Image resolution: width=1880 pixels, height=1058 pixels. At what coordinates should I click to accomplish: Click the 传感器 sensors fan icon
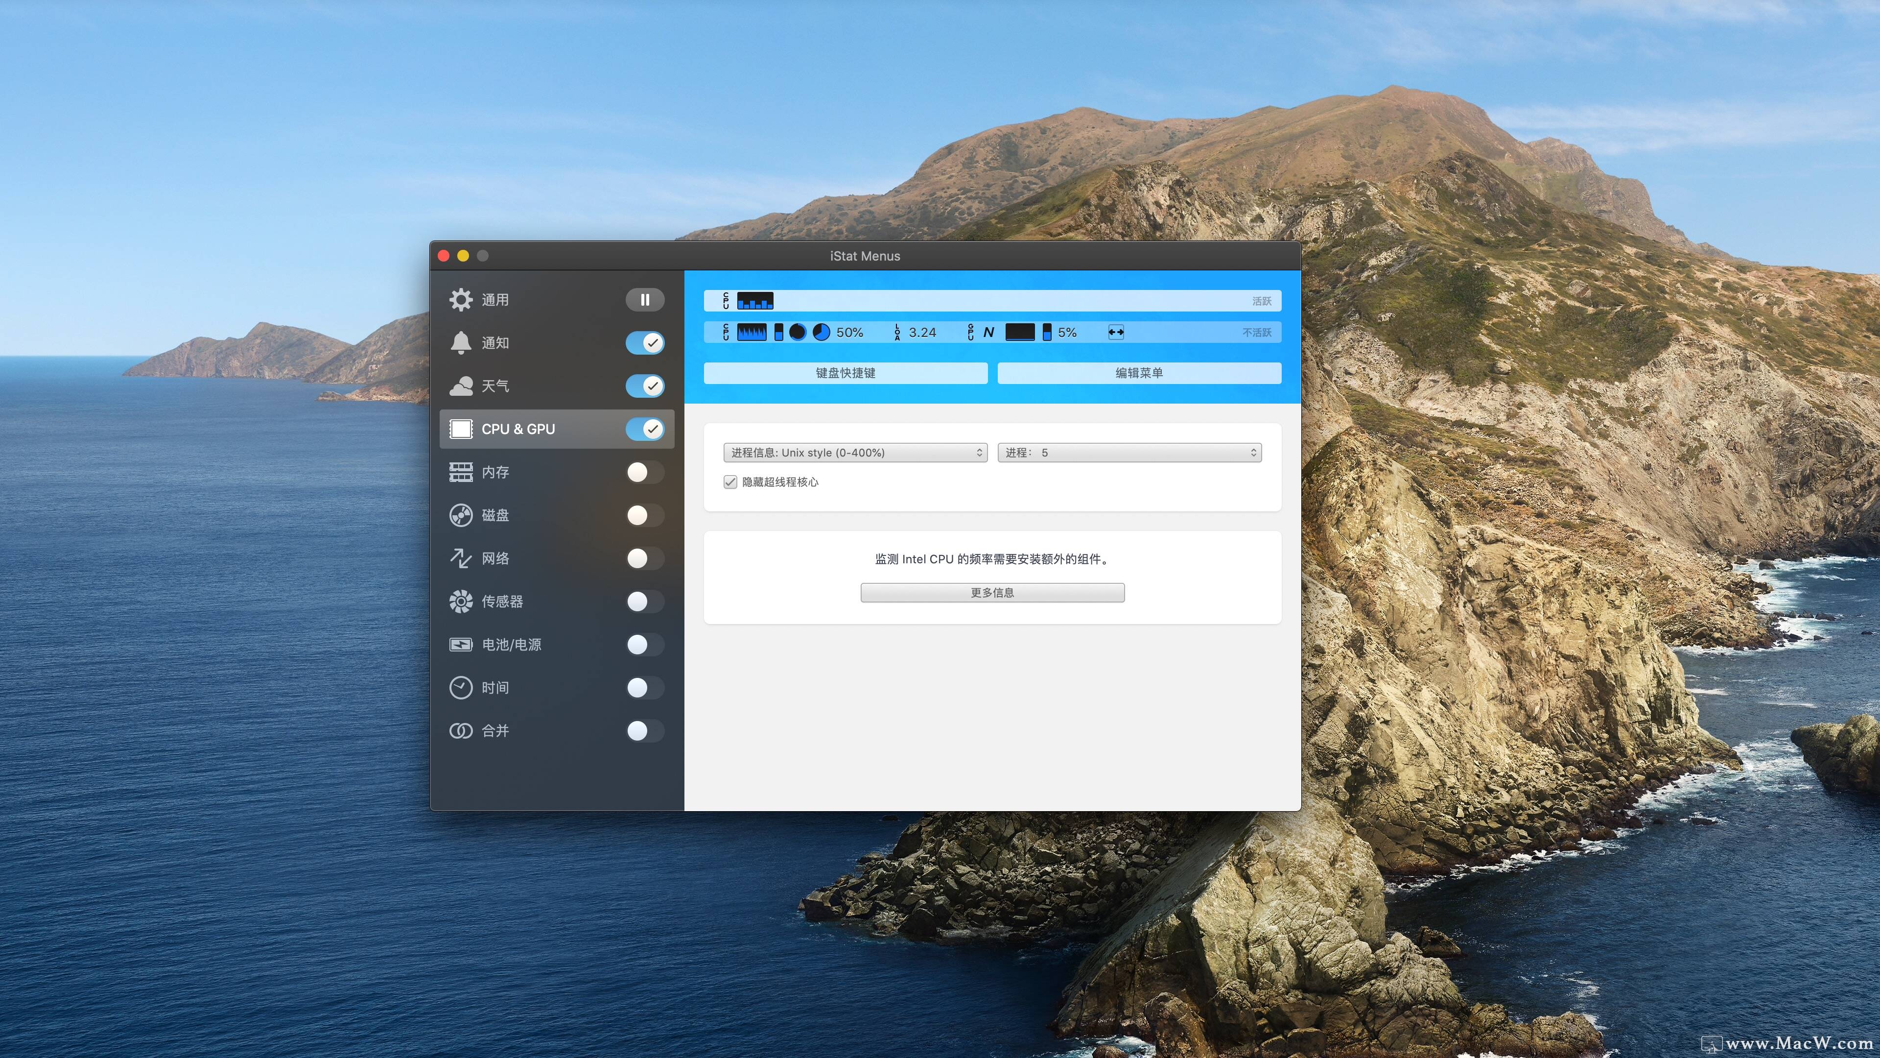coord(461,601)
